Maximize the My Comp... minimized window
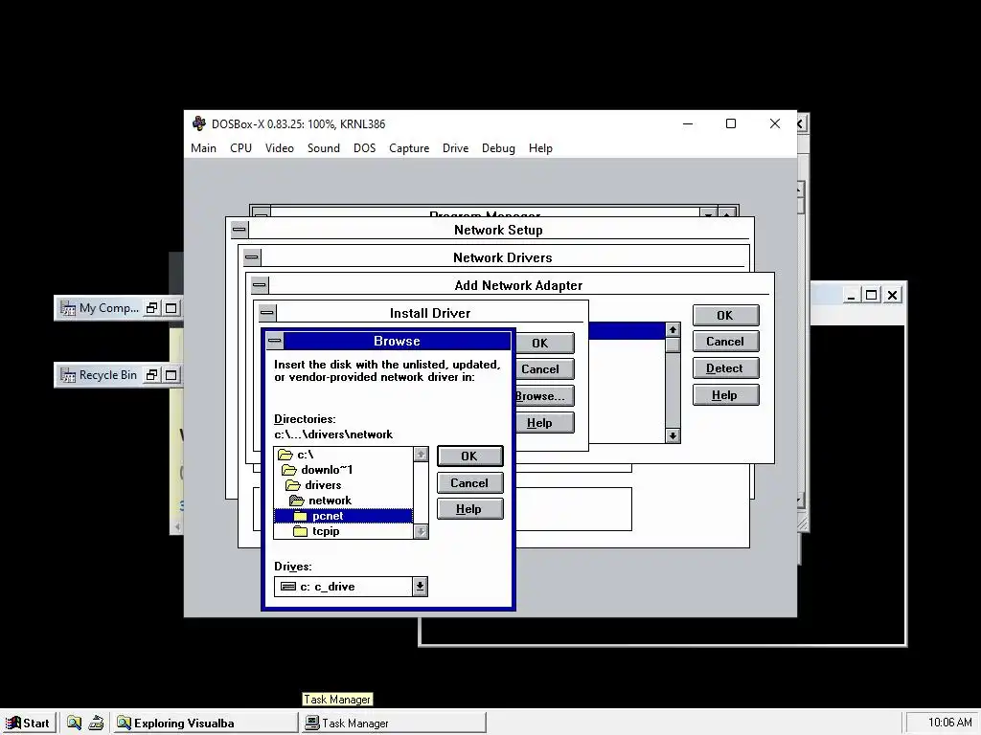Image resolution: width=981 pixels, height=735 pixels. pos(171,307)
